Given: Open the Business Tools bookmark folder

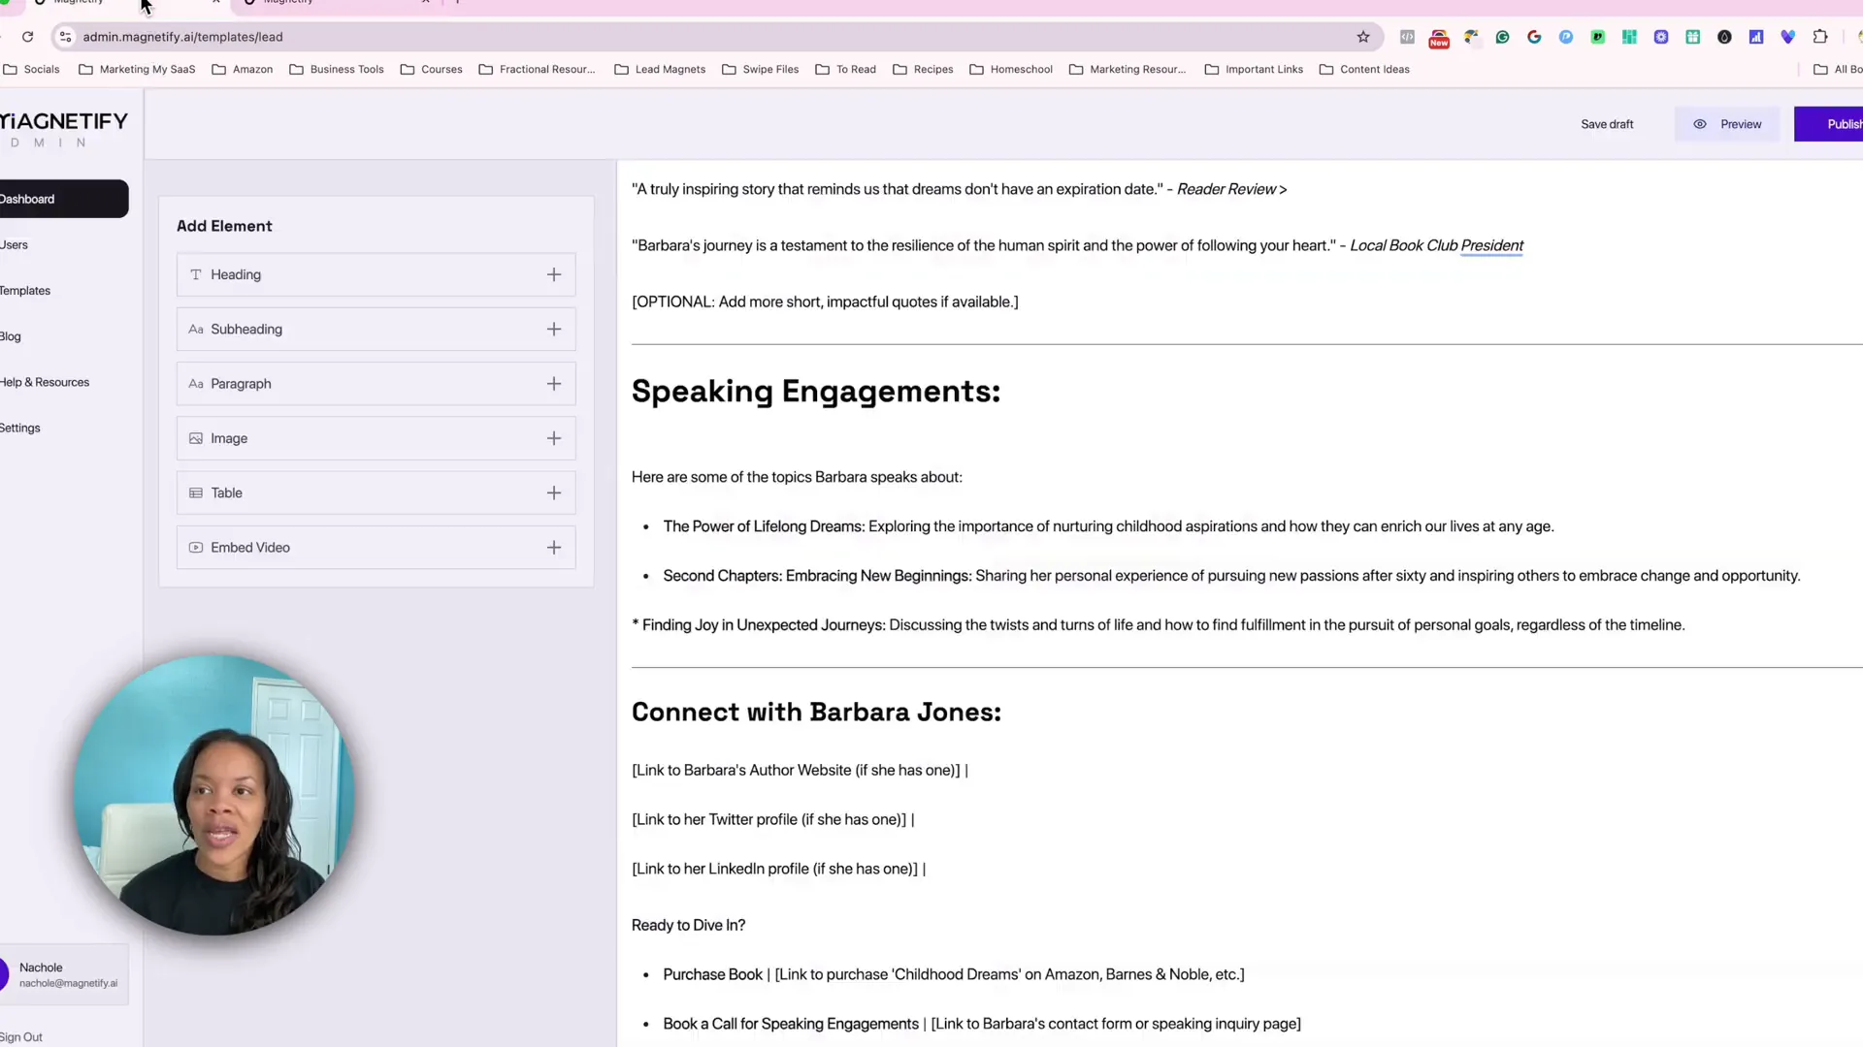Looking at the screenshot, I should point(337,70).
